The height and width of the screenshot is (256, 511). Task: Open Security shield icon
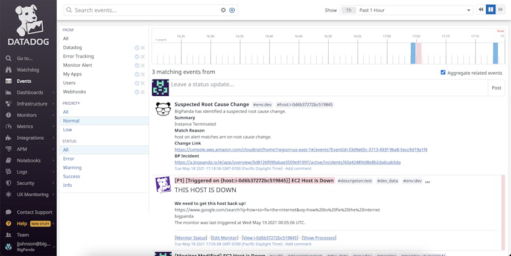[8, 183]
